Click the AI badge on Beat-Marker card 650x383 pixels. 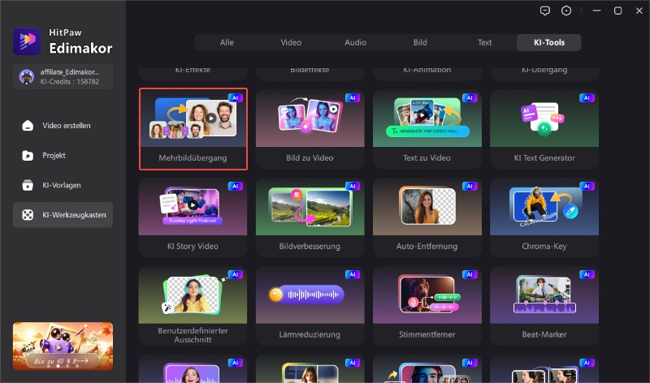587,274
